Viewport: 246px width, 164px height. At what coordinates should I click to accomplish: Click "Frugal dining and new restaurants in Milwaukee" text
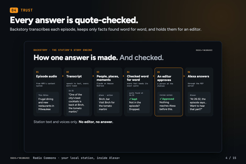[46, 104]
